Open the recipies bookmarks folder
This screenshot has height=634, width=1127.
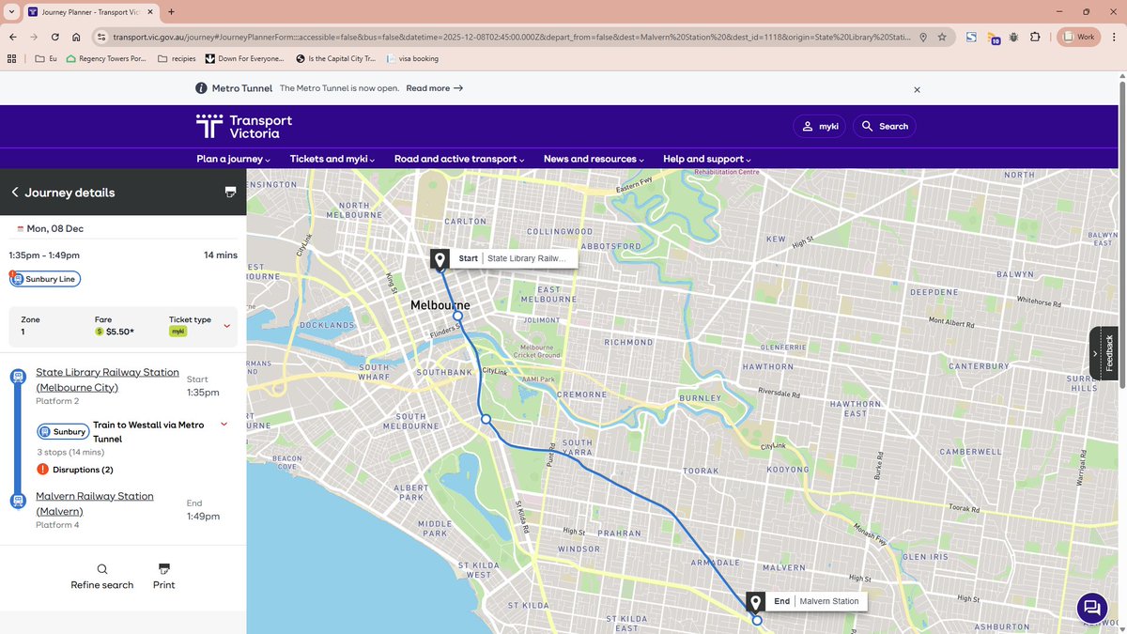178,58
